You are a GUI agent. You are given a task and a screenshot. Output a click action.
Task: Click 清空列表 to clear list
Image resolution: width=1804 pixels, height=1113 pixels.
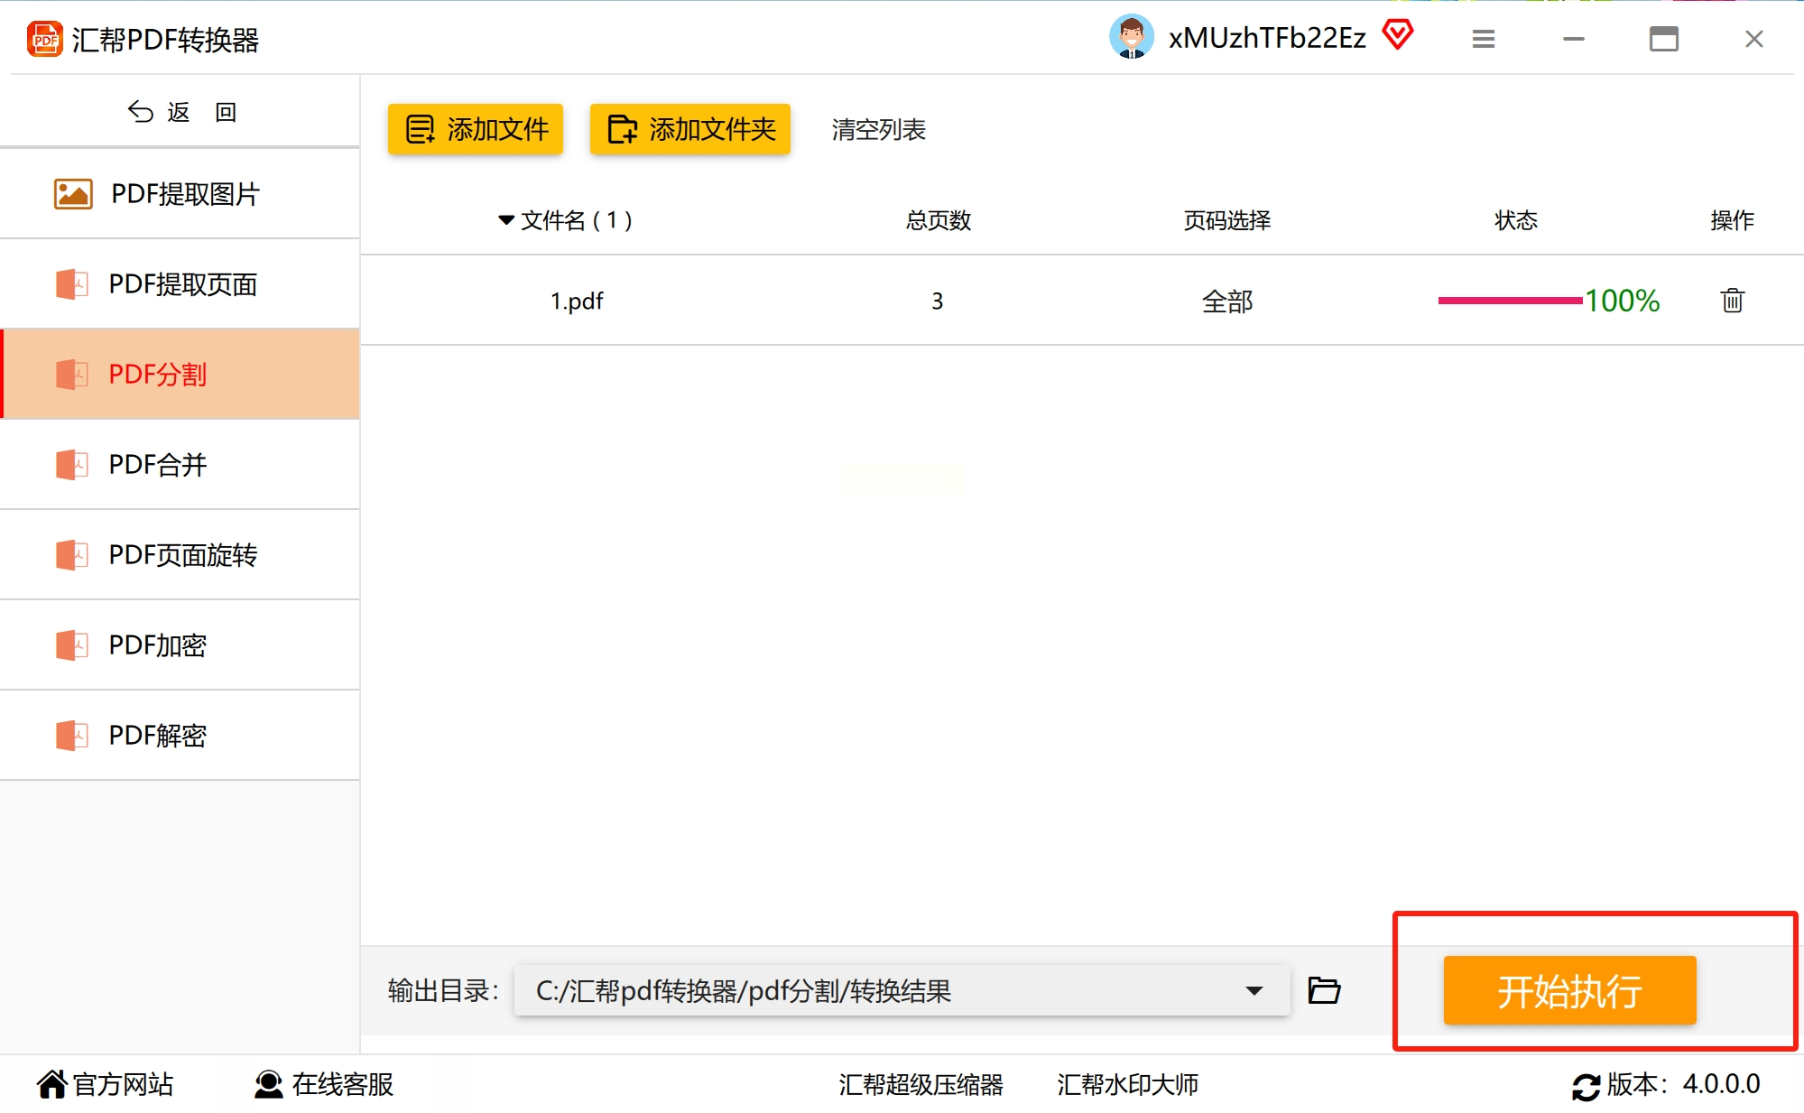[878, 130]
